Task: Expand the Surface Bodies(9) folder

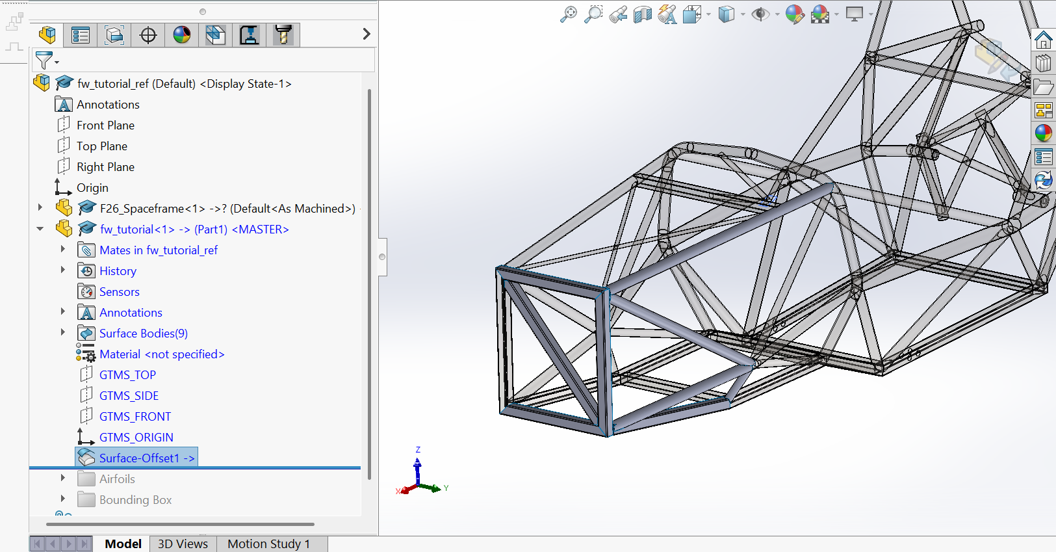Action: [x=63, y=333]
